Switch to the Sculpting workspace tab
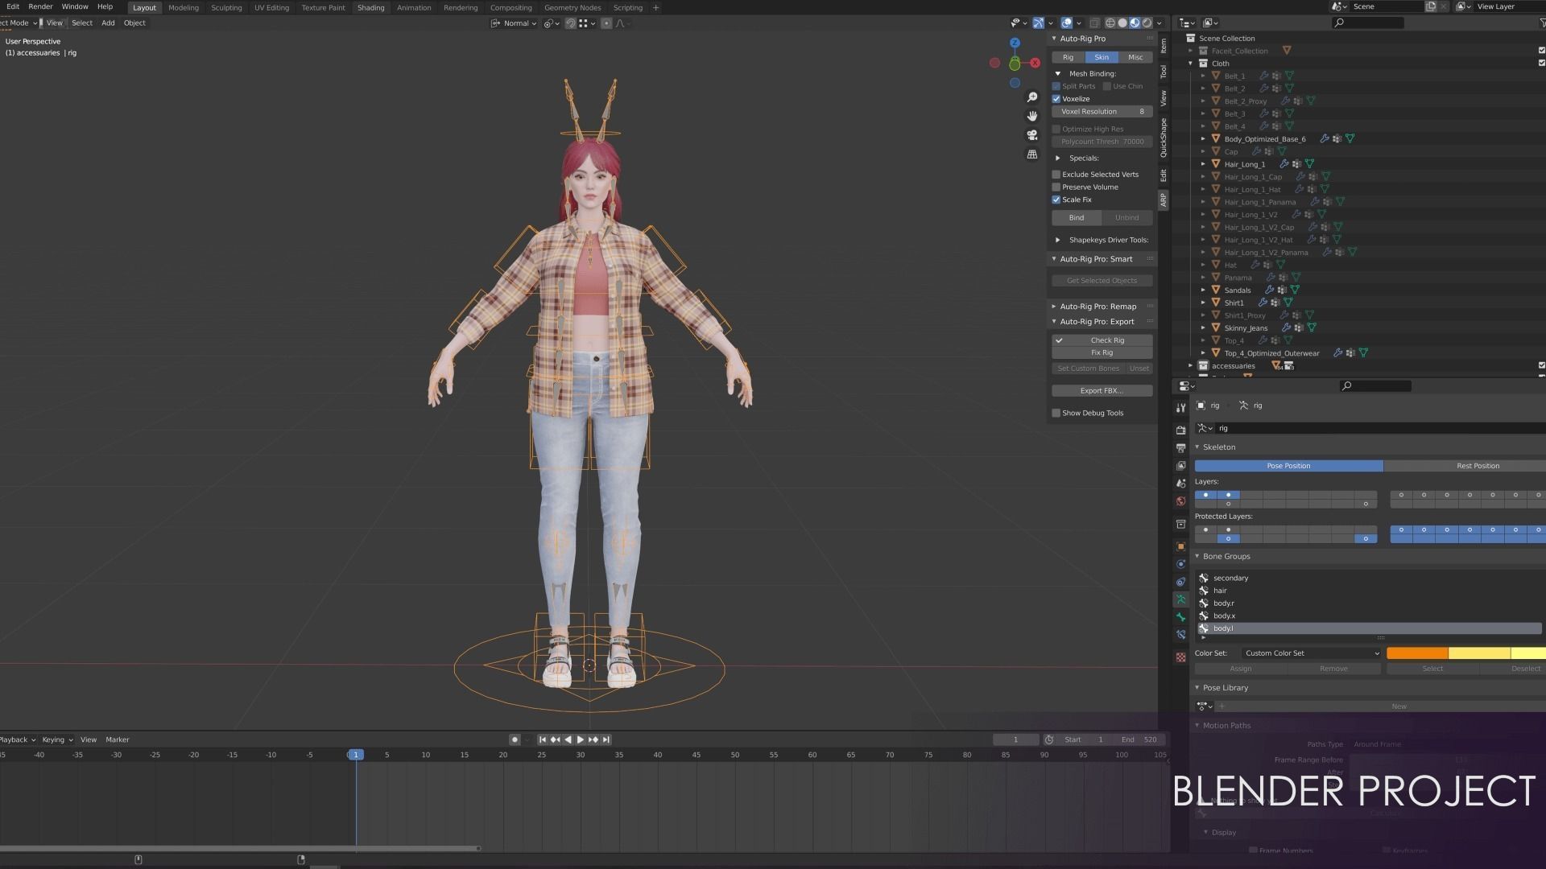Screen dimensions: 1546x869 [x=226, y=8]
